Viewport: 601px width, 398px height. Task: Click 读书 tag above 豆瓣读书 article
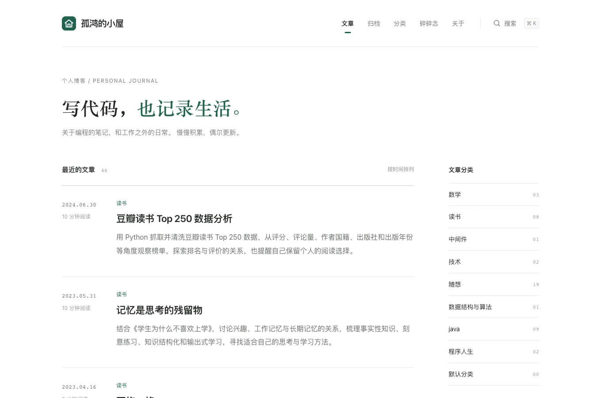coord(122,203)
